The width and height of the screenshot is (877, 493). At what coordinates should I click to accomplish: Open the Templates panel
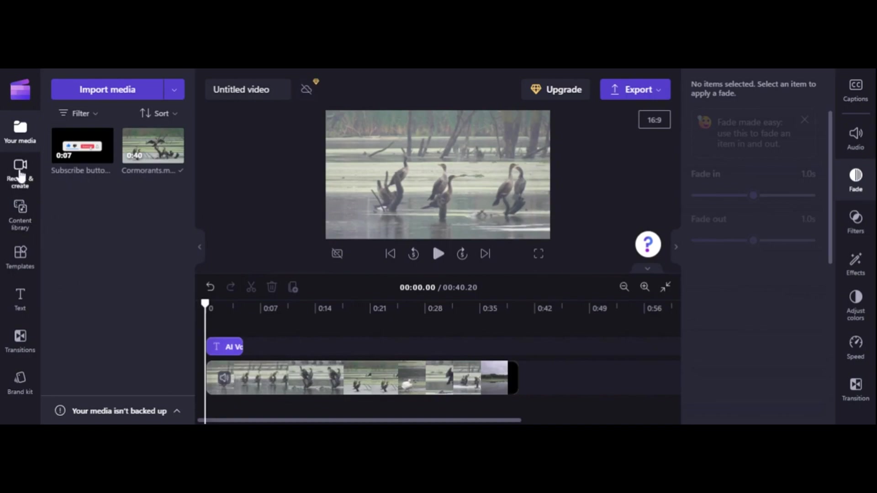click(x=20, y=257)
